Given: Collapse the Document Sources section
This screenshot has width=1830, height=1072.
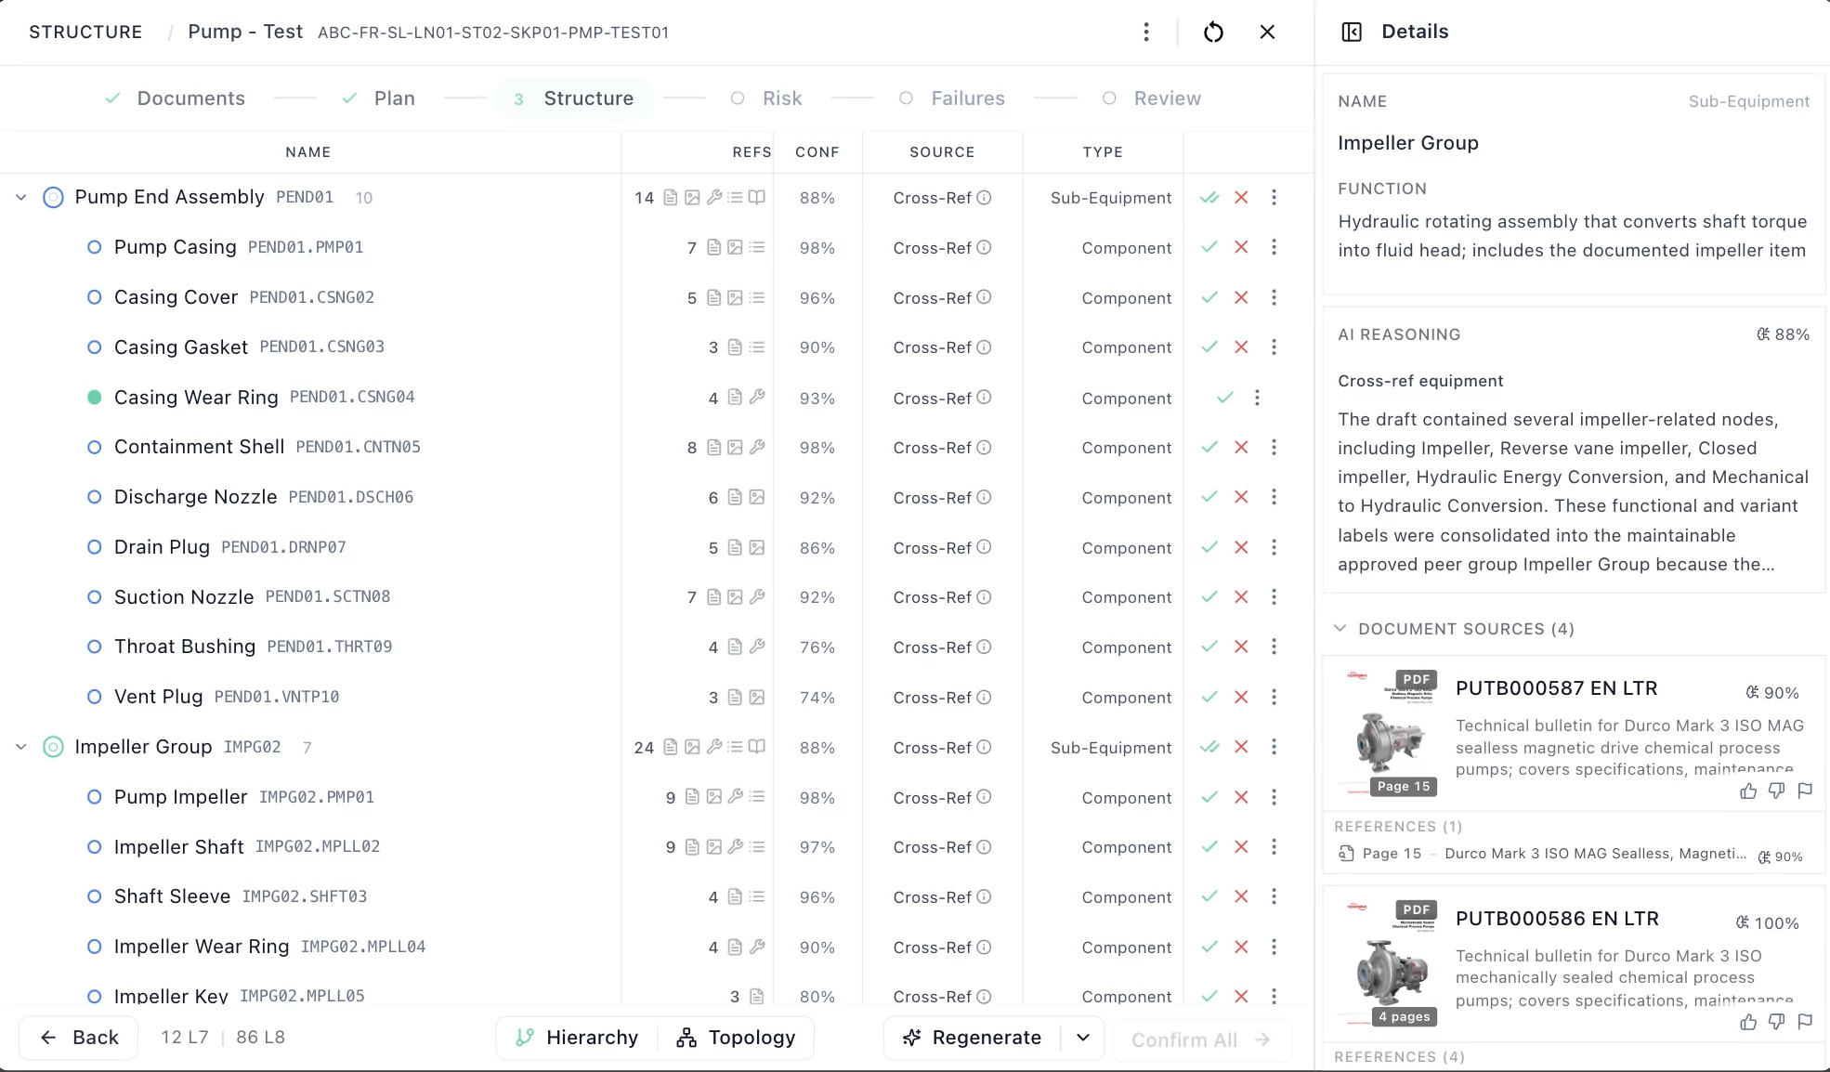Looking at the screenshot, I should (x=1340, y=628).
